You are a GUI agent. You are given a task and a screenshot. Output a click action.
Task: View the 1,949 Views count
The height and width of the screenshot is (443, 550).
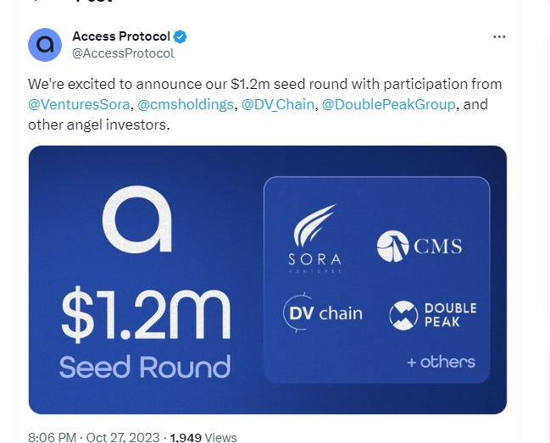click(203, 437)
